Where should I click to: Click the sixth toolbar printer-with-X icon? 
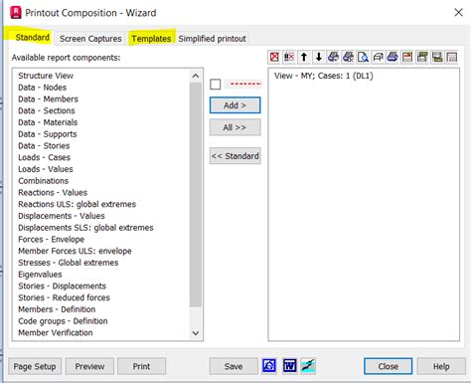pos(348,57)
